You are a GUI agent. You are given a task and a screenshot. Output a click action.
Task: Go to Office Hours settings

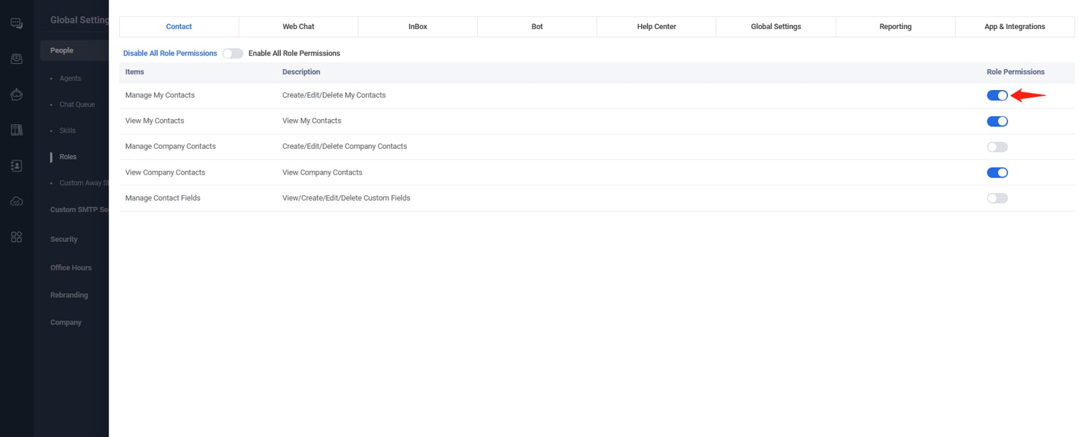(71, 267)
